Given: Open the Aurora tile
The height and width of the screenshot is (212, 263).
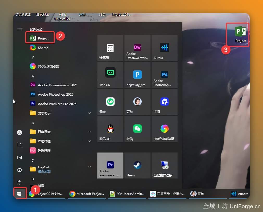Looking at the screenshot, I should coord(165,48).
